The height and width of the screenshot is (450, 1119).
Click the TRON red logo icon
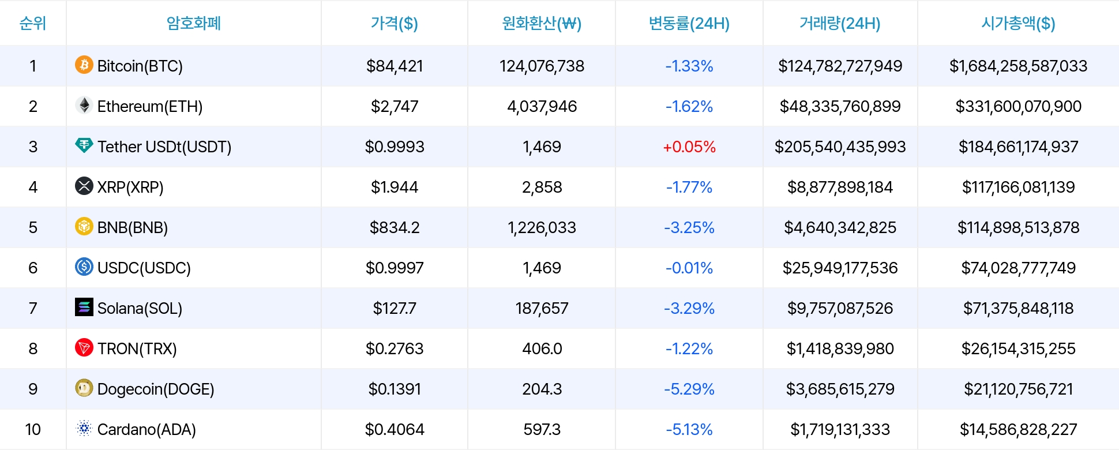84,347
